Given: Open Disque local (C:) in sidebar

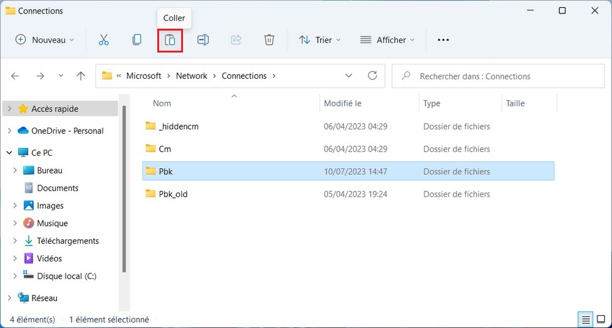Looking at the screenshot, I should (x=67, y=276).
